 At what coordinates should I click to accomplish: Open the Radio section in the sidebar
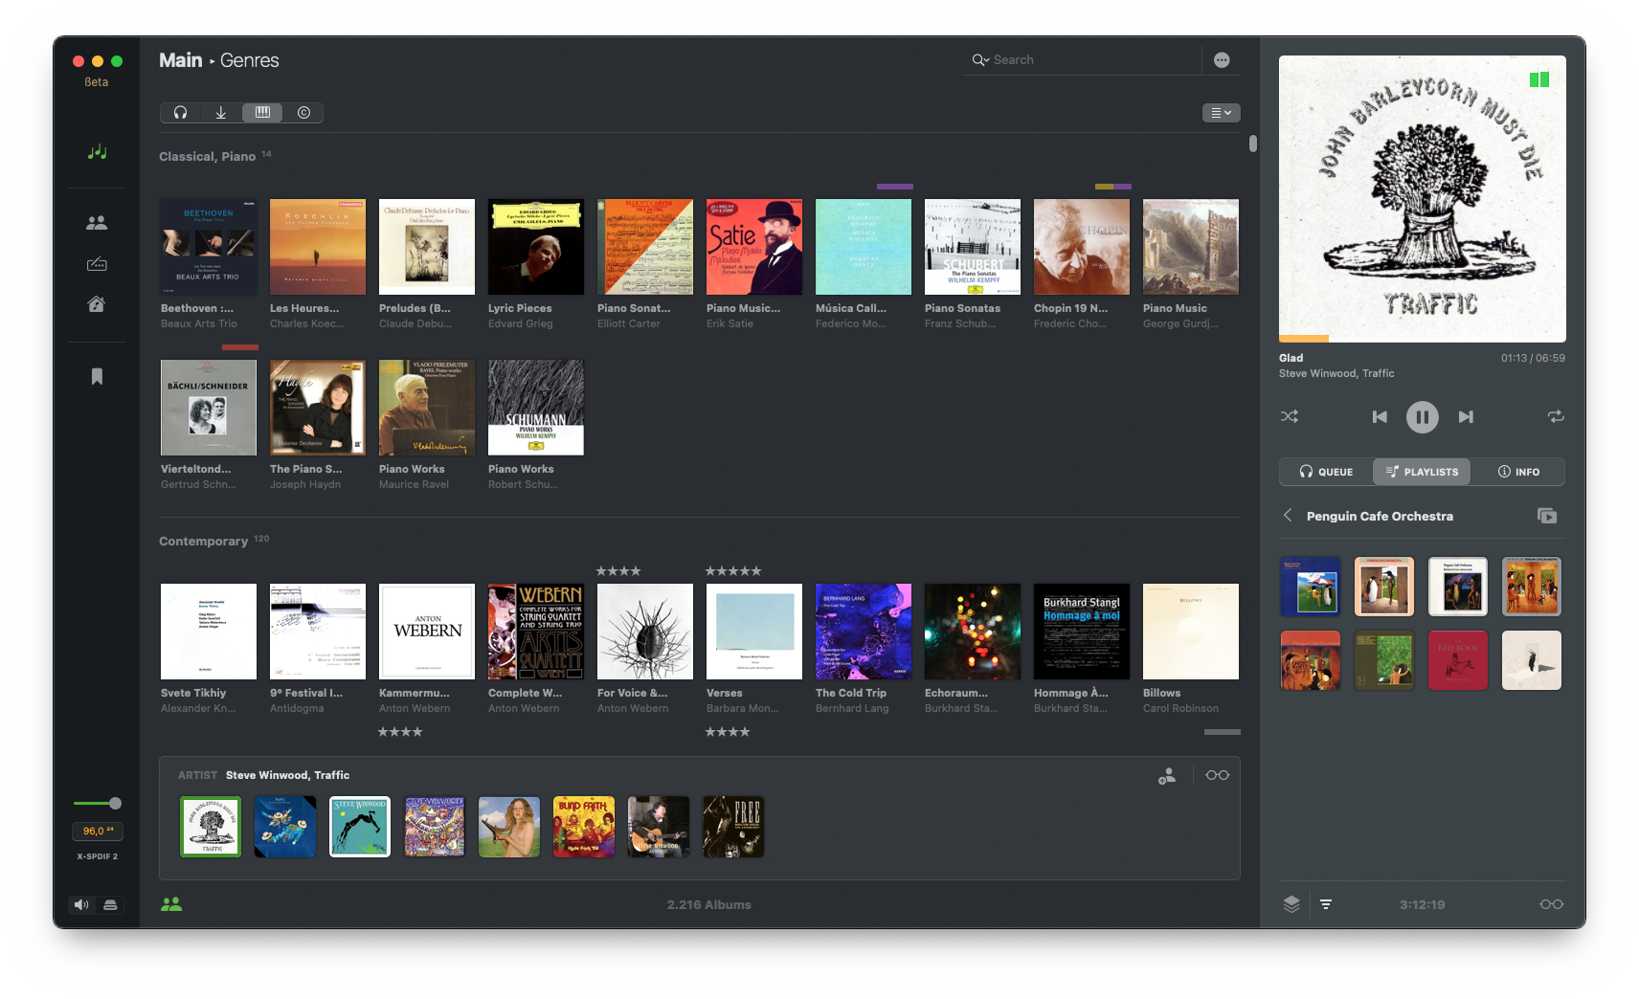pos(97,264)
